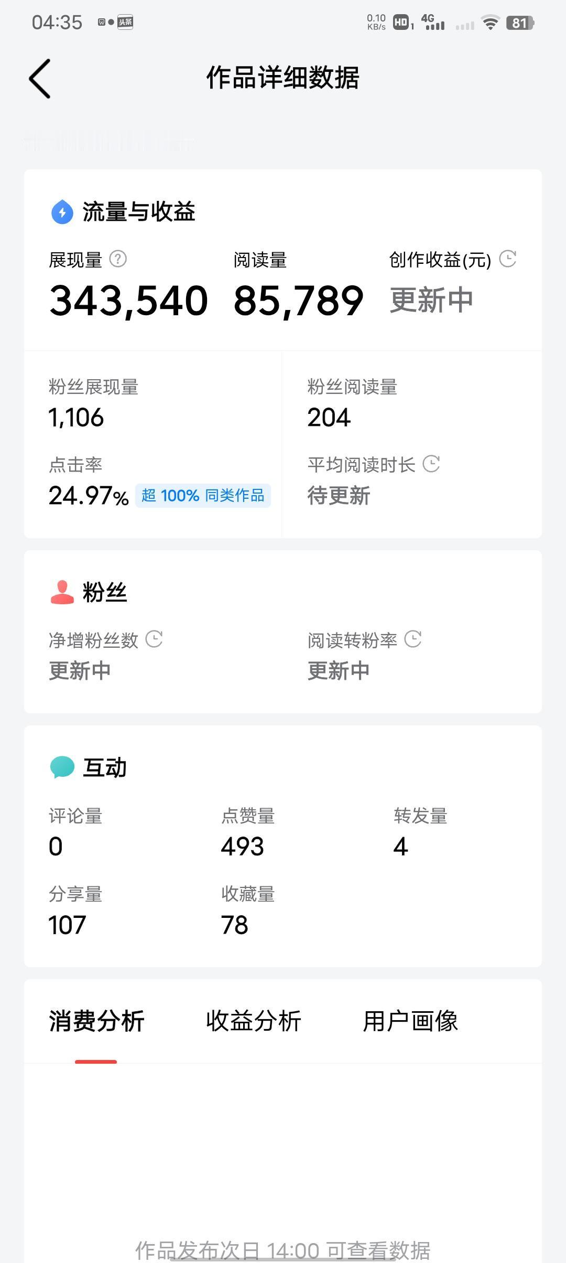This screenshot has width=566, height=1263.
Task: Go back using the top-left arrow
Action: (40, 79)
